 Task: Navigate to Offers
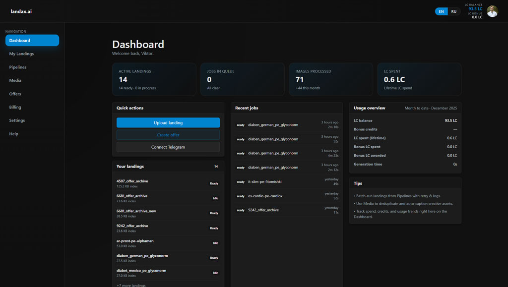[x=15, y=94]
